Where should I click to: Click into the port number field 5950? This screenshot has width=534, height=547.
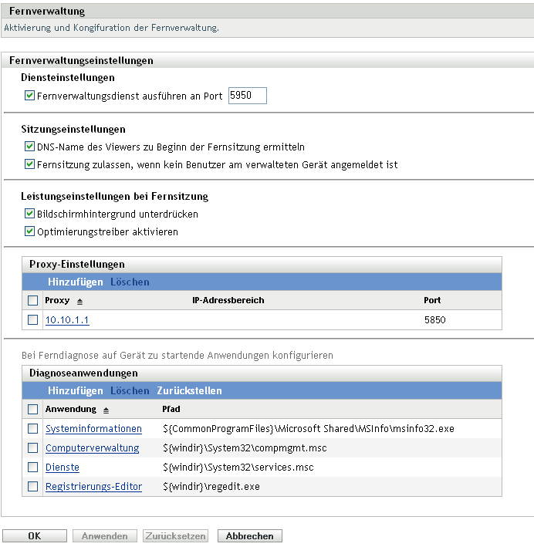click(x=247, y=96)
